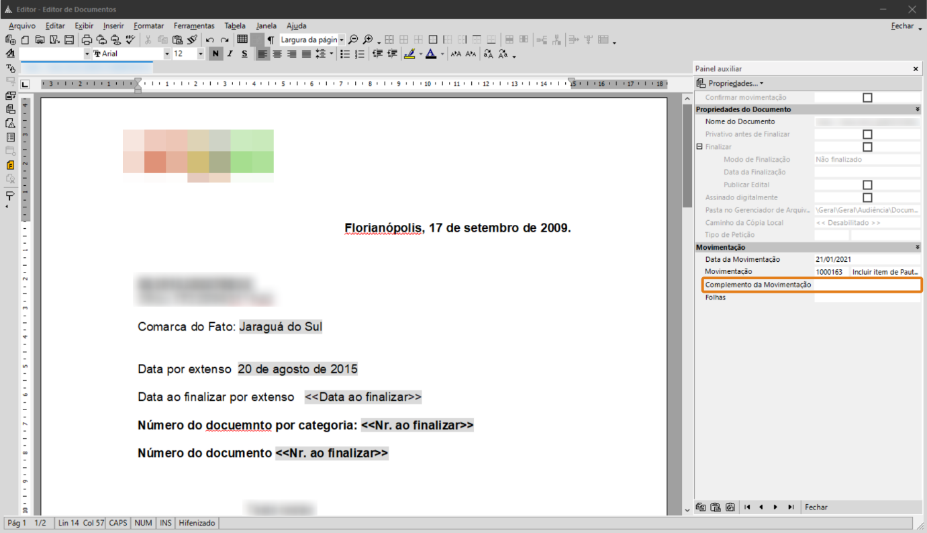
Task: Click Fechar at auxiliary panel bottom
Action: pos(816,507)
